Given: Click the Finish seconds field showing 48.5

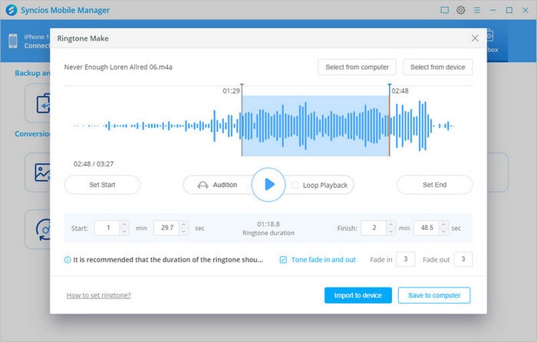Looking at the screenshot, I should point(427,228).
